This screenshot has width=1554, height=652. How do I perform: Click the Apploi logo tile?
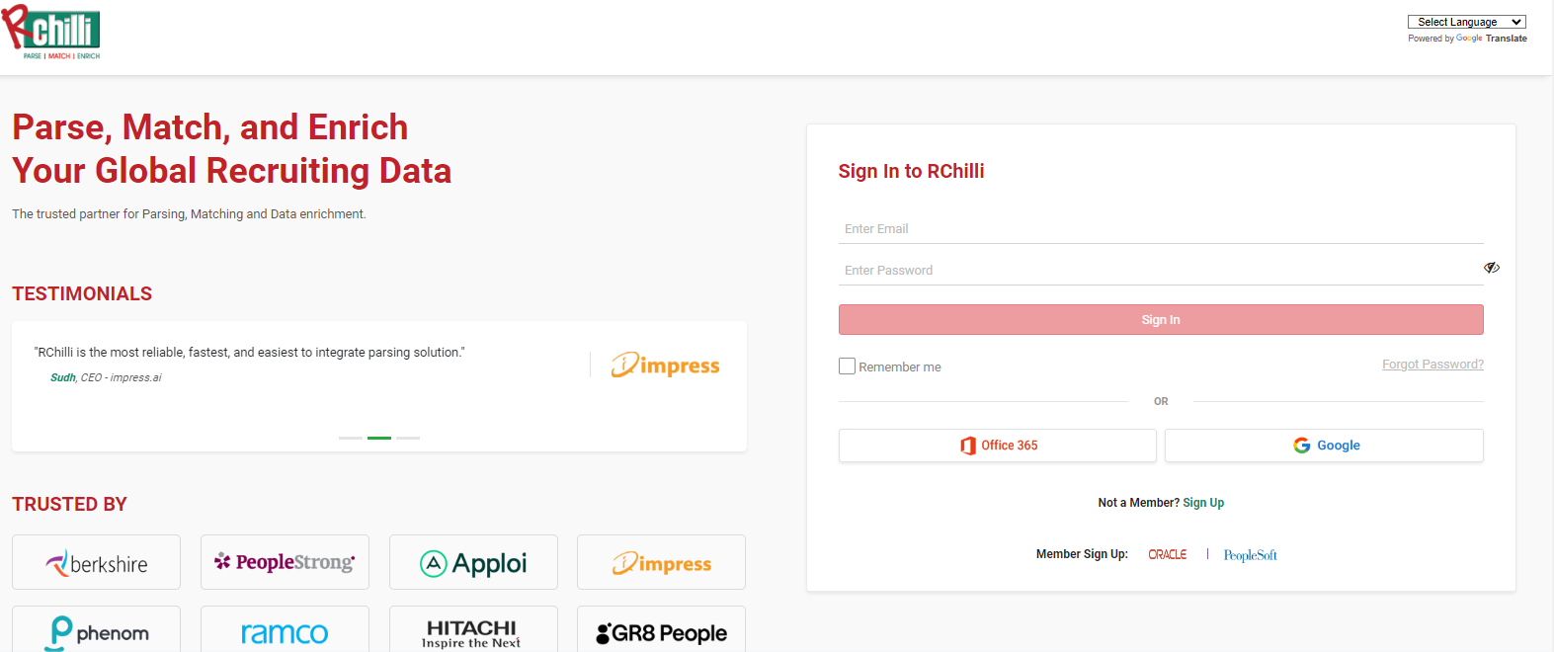473,562
